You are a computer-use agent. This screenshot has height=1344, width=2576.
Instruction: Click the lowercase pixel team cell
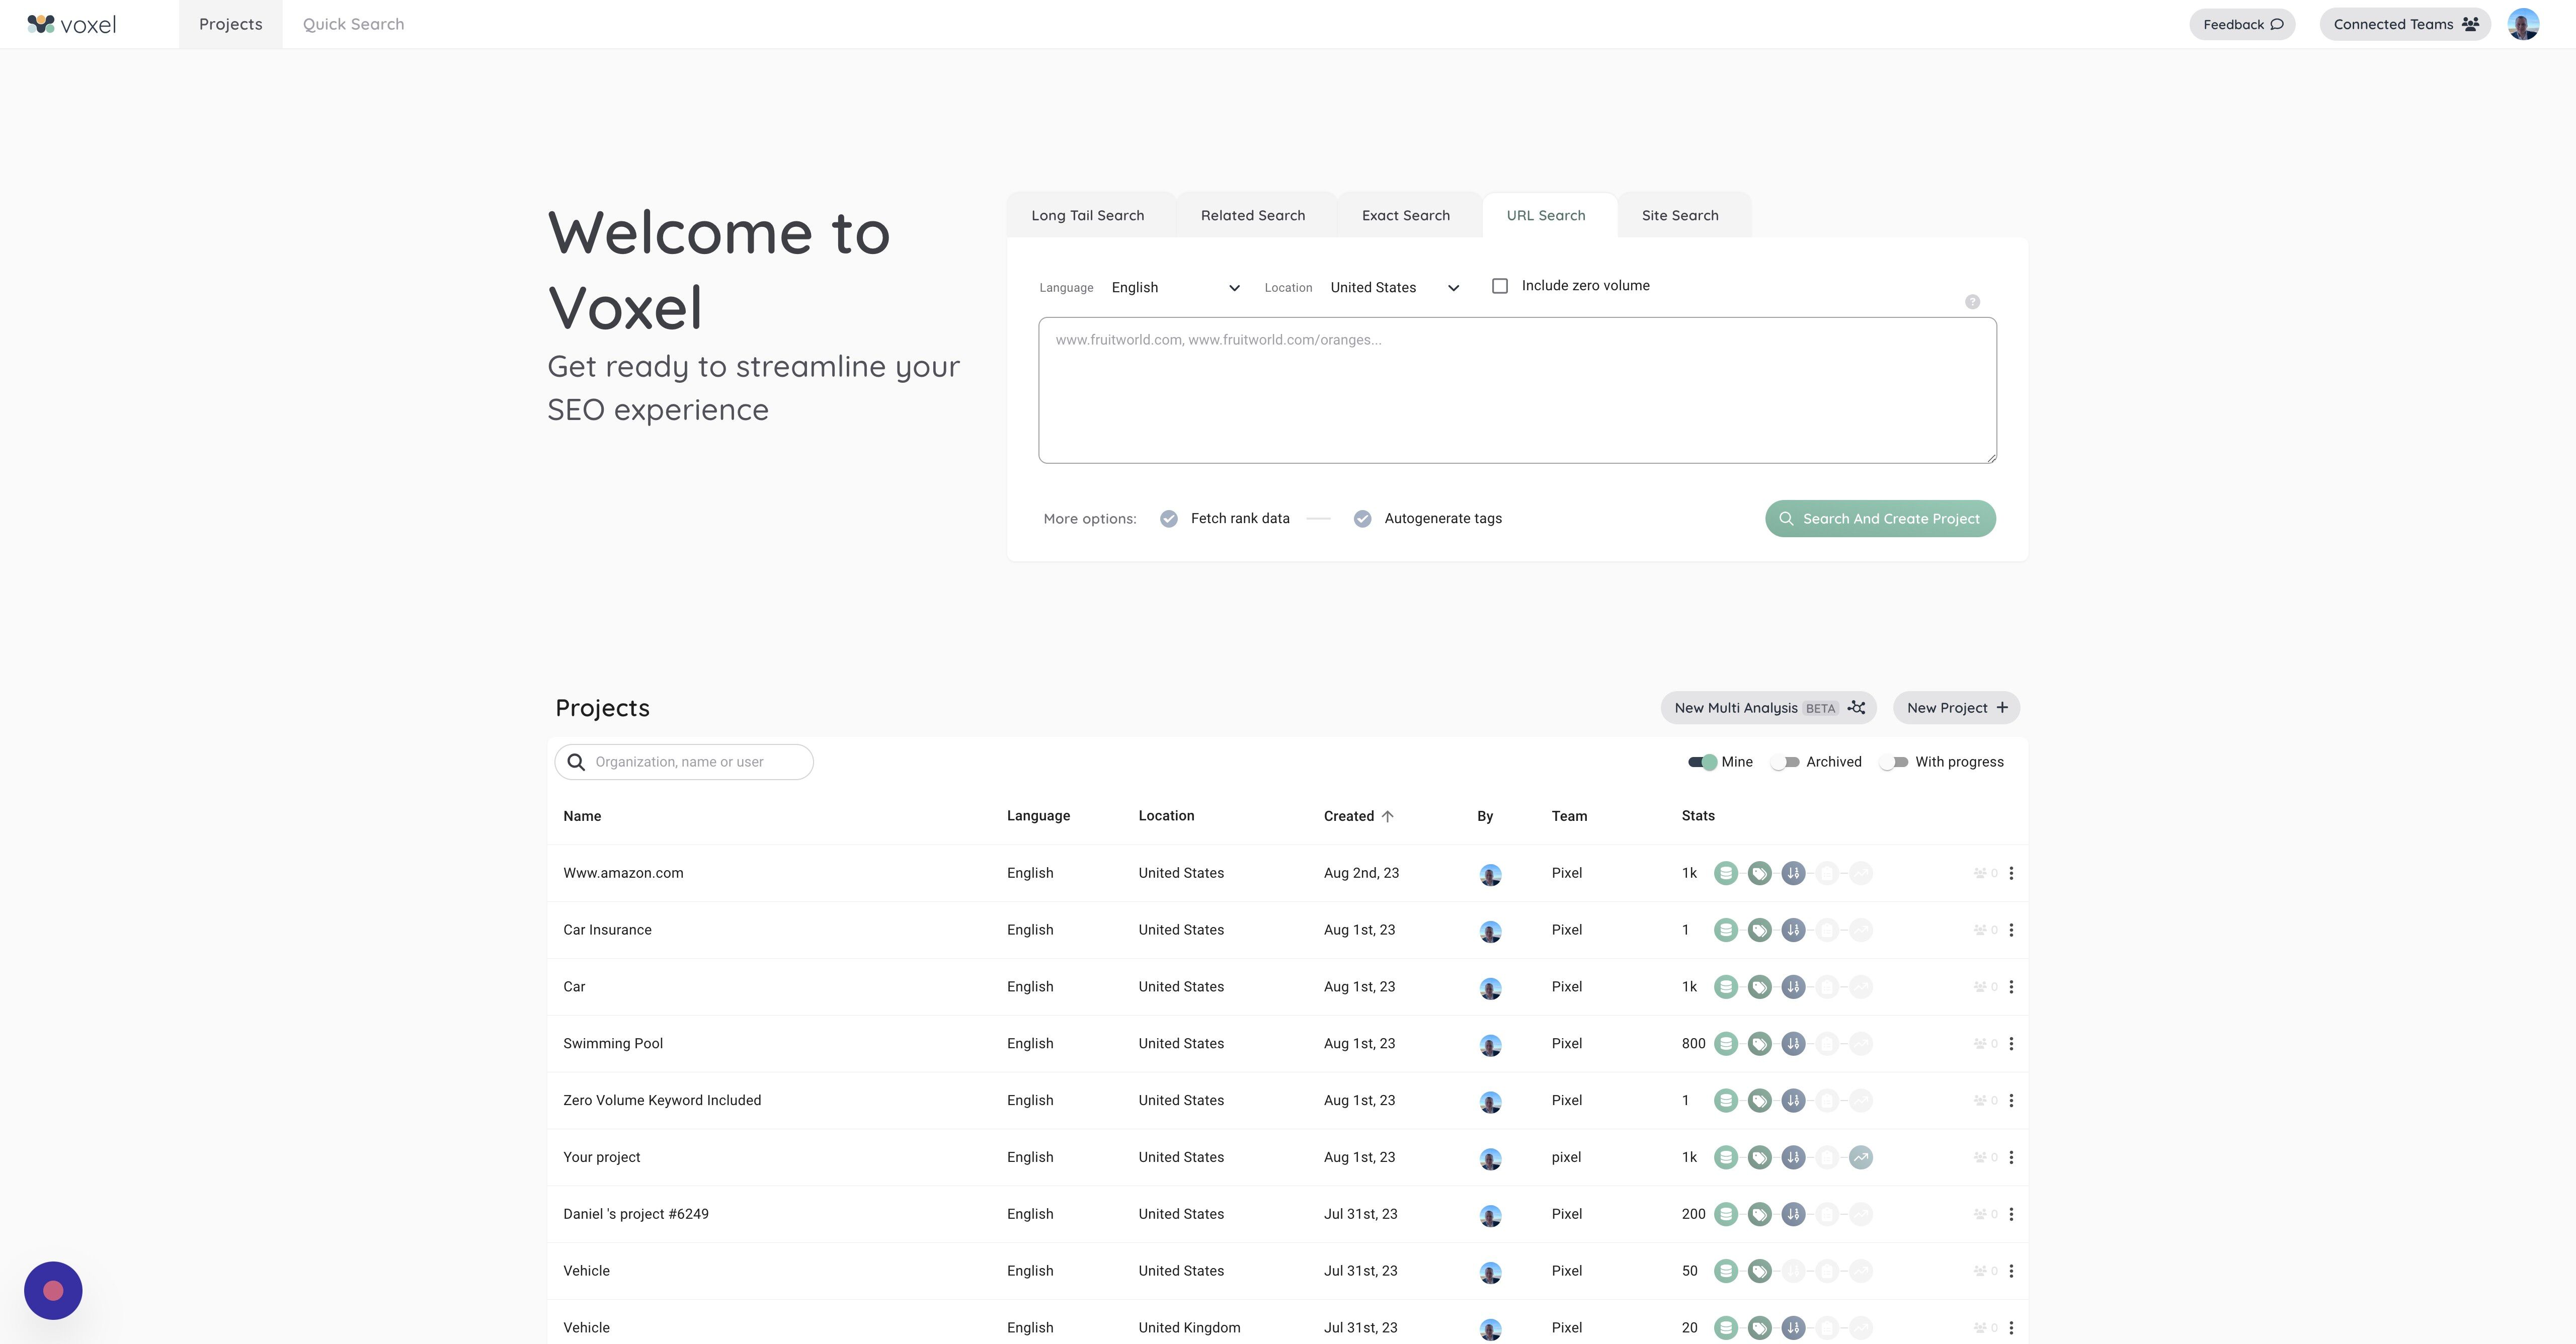[1566, 1157]
